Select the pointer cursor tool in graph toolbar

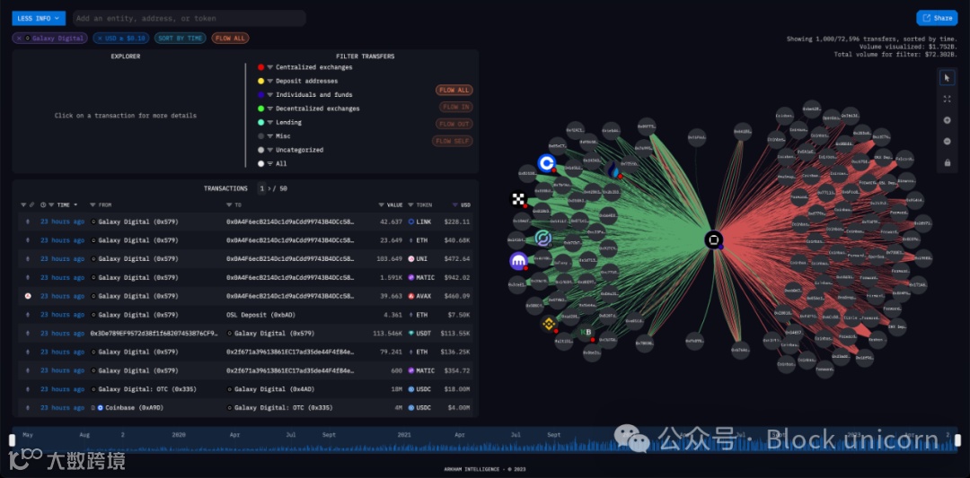tap(948, 78)
